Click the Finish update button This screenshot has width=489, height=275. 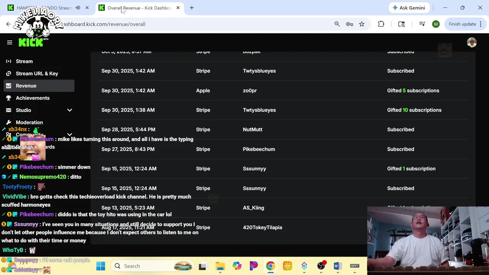click(x=462, y=24)
